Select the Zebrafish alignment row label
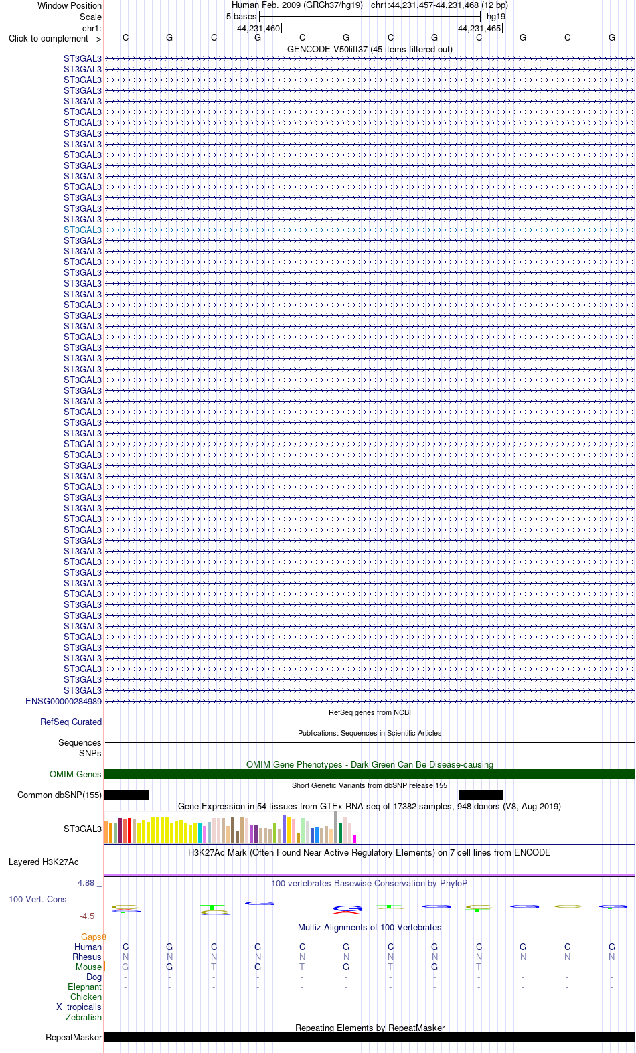 click(84, 1017)
